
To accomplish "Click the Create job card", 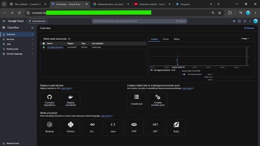I will click(x=136, y=100).
